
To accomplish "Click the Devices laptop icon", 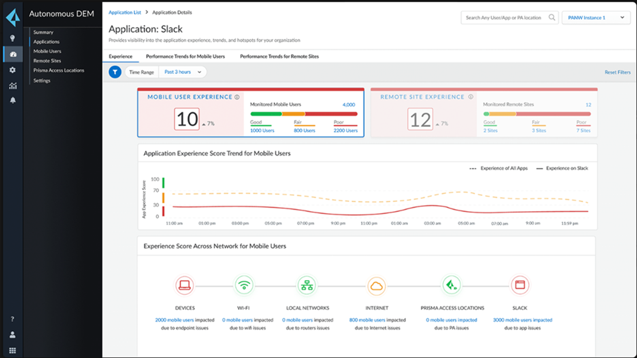I will point(185,286).
